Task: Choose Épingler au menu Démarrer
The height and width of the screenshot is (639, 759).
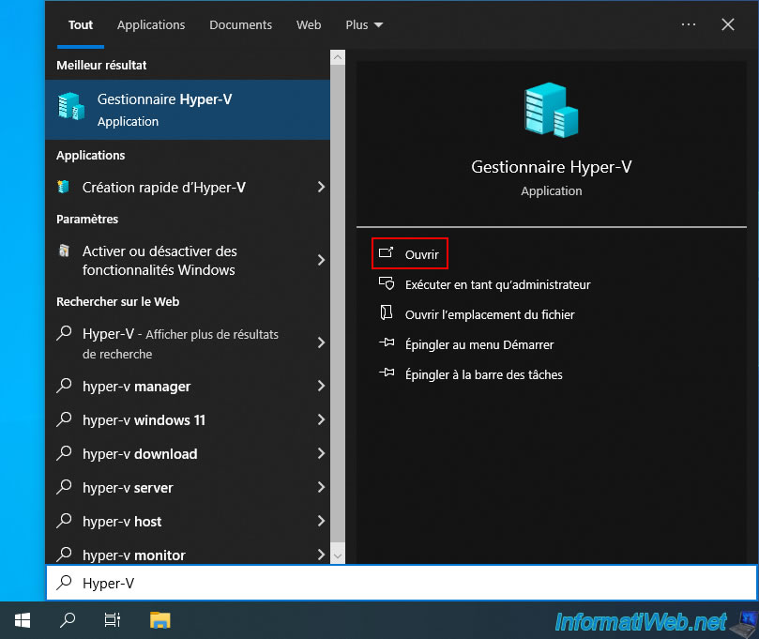Action: 479,344
